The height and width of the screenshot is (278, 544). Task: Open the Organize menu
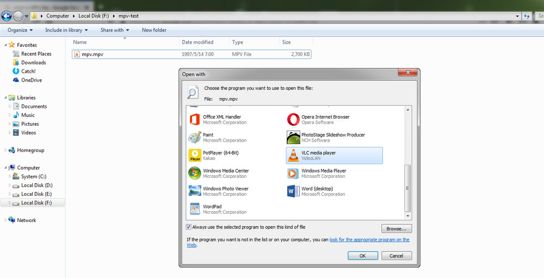pyautogui.click(x=20, y=30)
